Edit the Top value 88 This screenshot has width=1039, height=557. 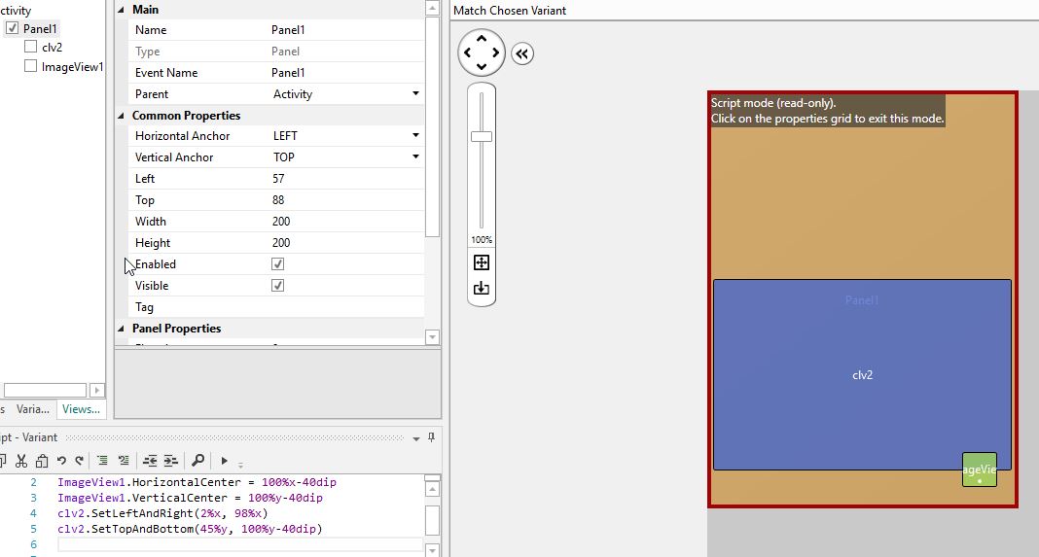click(344, 200)
